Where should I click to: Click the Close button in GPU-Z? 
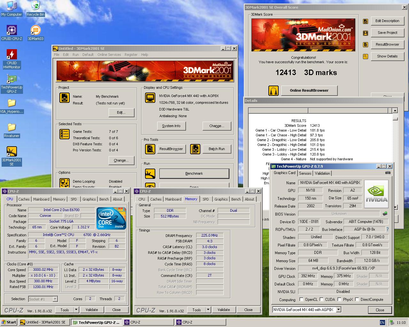coord(380,310)
